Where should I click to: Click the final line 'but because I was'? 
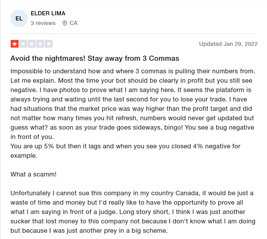pyautogui.click(x=89, y=231)
